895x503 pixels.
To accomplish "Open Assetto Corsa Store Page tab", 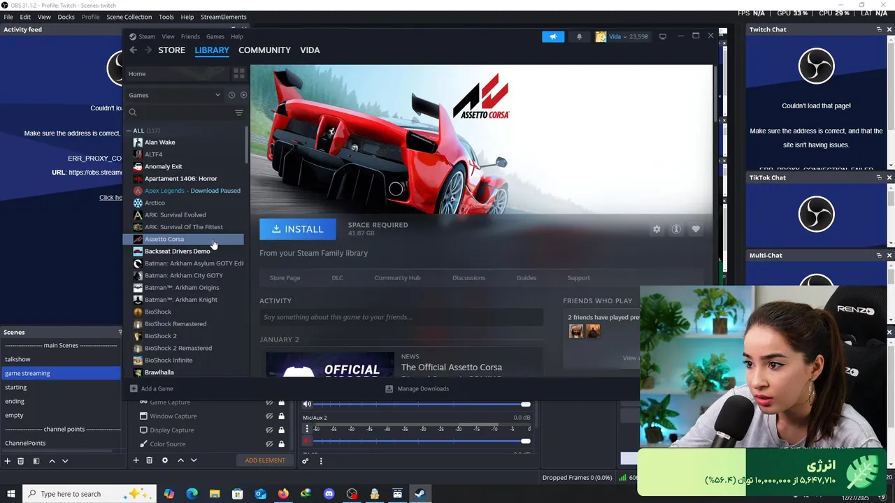I will (x=285, y=278).
